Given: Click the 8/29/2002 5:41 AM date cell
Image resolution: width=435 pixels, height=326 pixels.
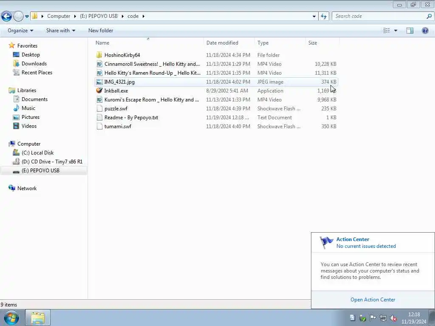Looking at the screenshot, I should [227, 91].
